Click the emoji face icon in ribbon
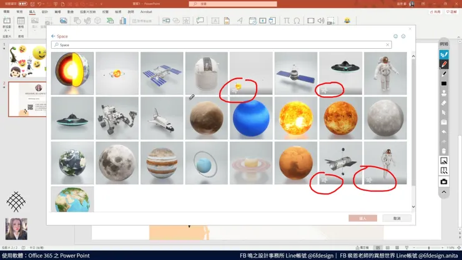462x260 pixels. 347,21
